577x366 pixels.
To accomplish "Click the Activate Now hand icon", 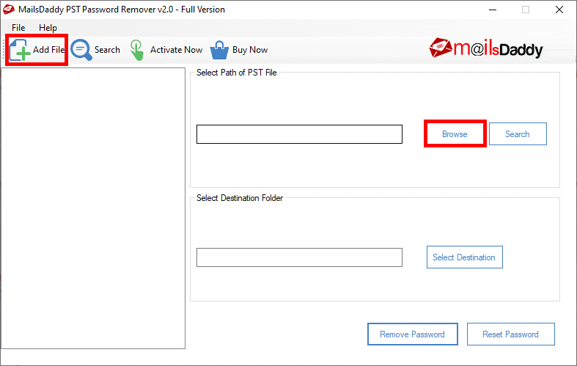I will tap(137, 50).
